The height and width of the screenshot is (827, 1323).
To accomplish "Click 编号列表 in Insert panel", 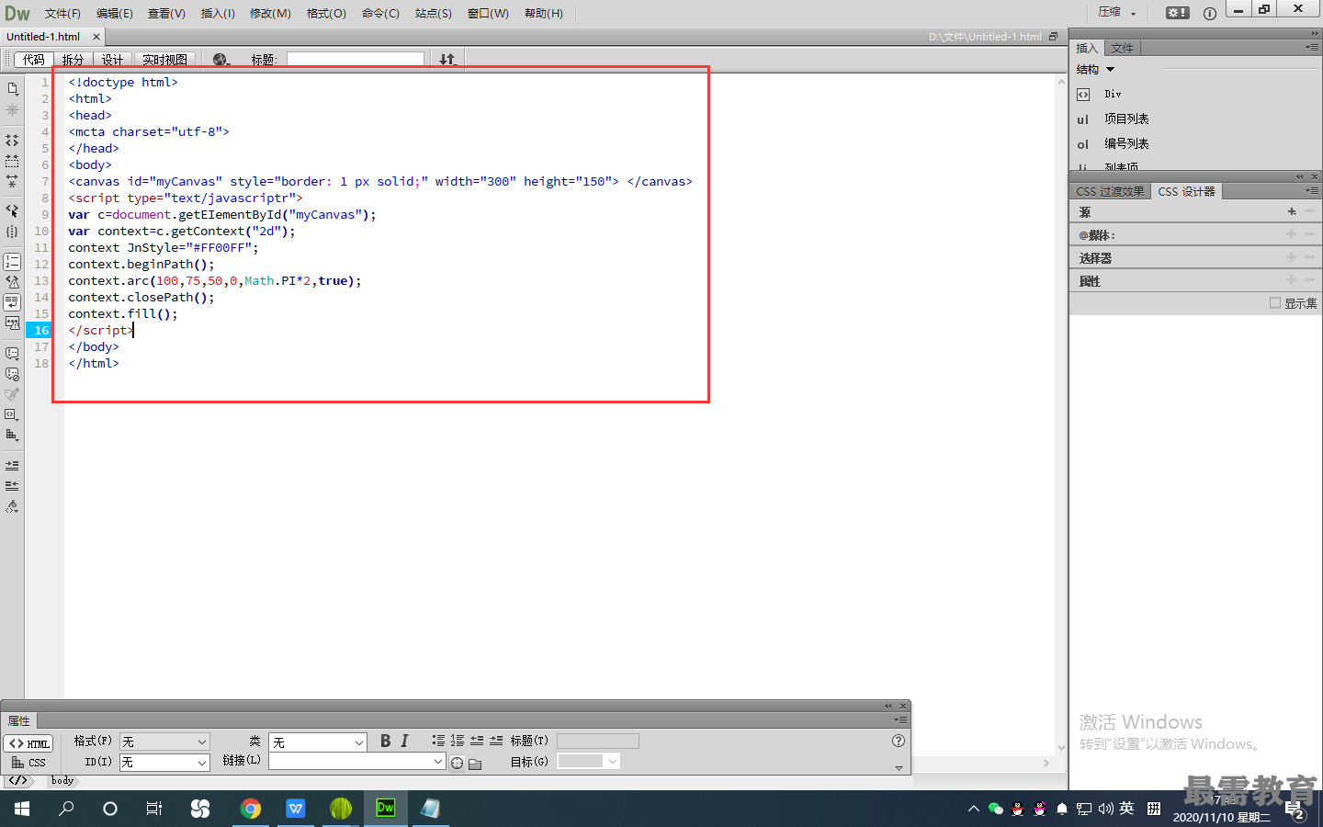I will click(1126, 144).
